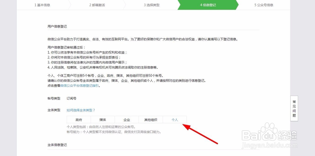Image resolution: width=315 pixels, height=156 pixels.
Task: Click the line starting 个人类型包括
Action: [x=101, y=127]
